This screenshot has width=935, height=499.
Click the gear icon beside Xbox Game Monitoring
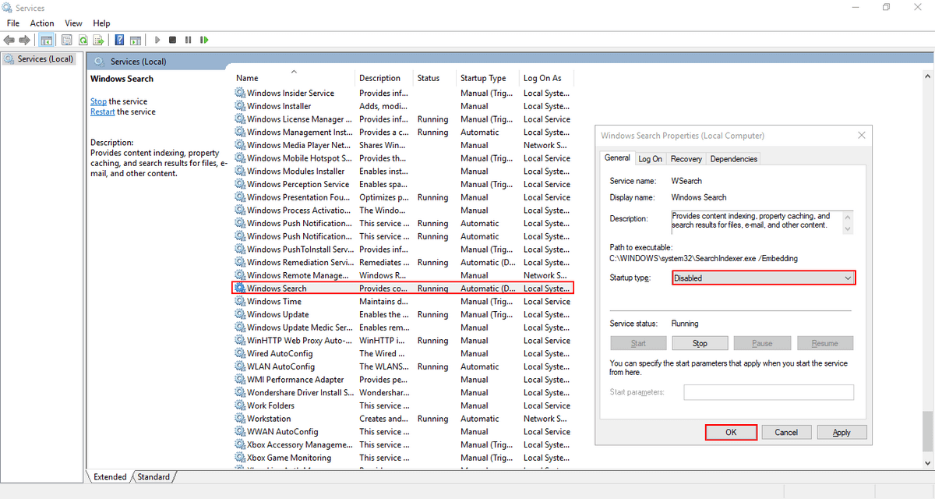(240, 458)
